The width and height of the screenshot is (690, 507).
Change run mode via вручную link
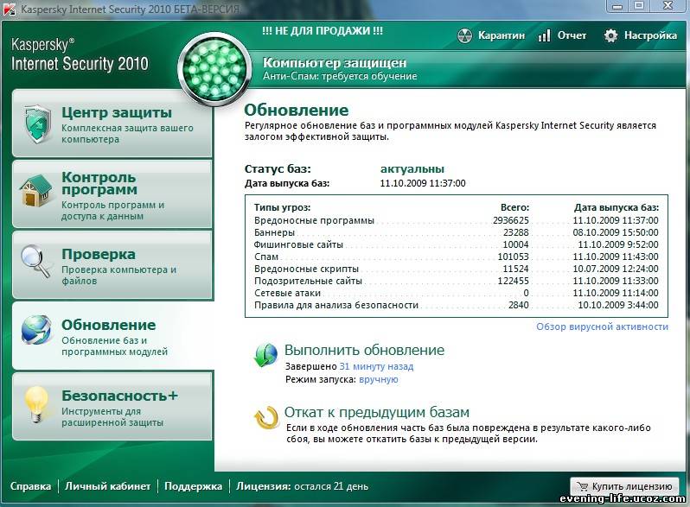379,379
